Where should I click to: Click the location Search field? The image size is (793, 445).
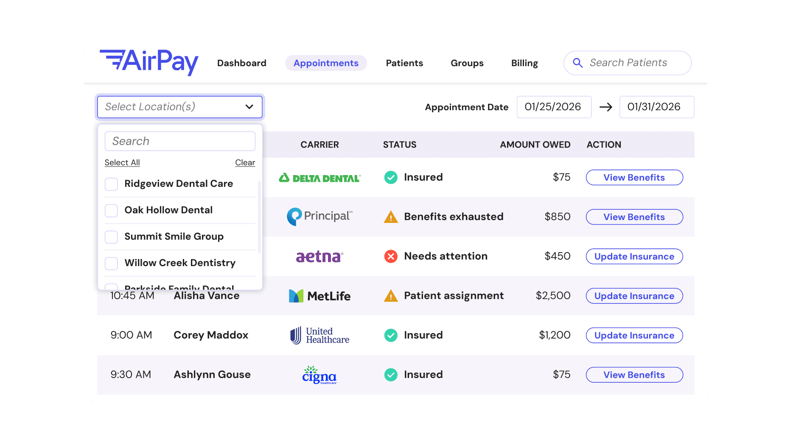(x=180, y=141)
